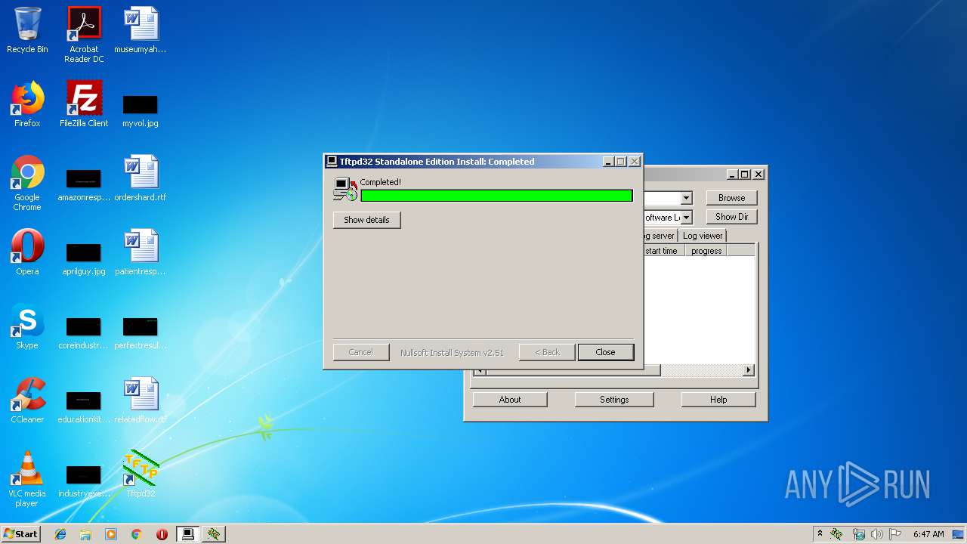Select the relatedflow.rtf document icon

click(x=141, y=400)
